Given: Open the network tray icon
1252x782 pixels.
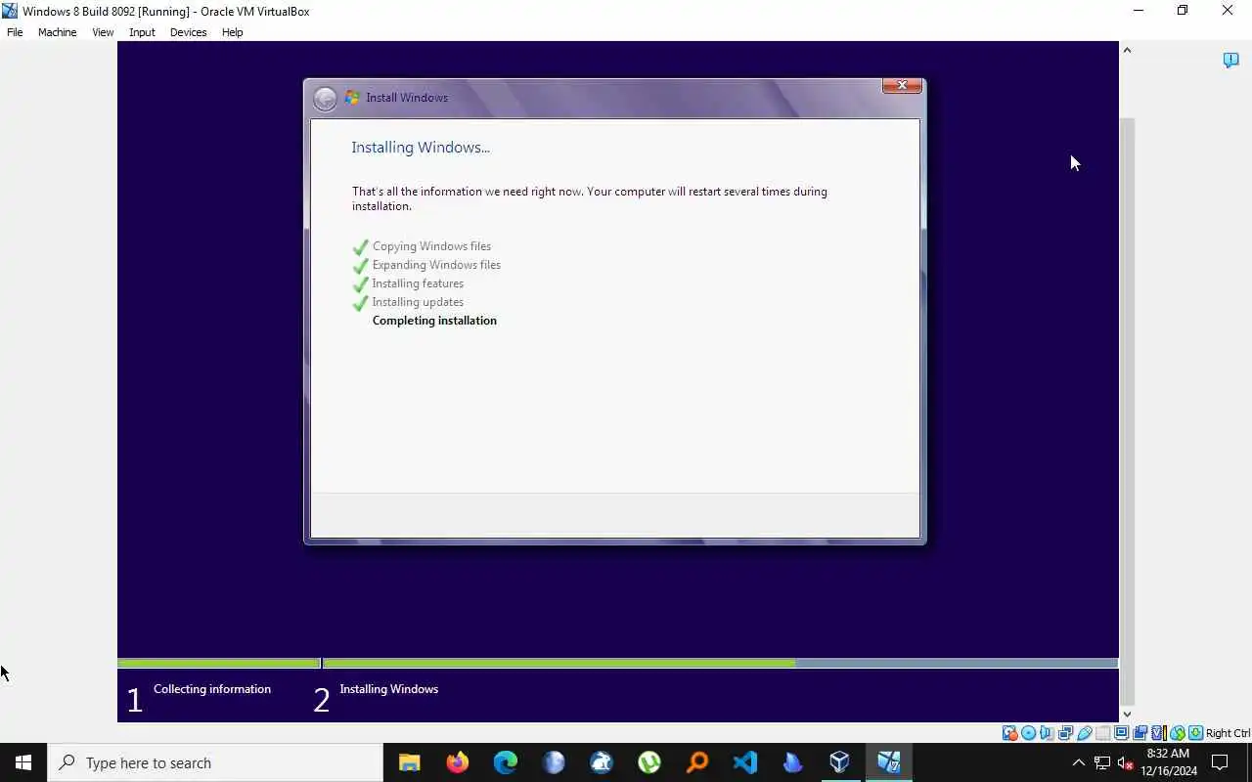Looking at the screenshot, I should pos(1102,762).
